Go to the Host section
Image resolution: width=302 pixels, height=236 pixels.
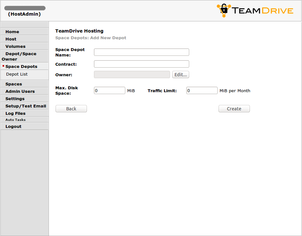click(11, 39)
